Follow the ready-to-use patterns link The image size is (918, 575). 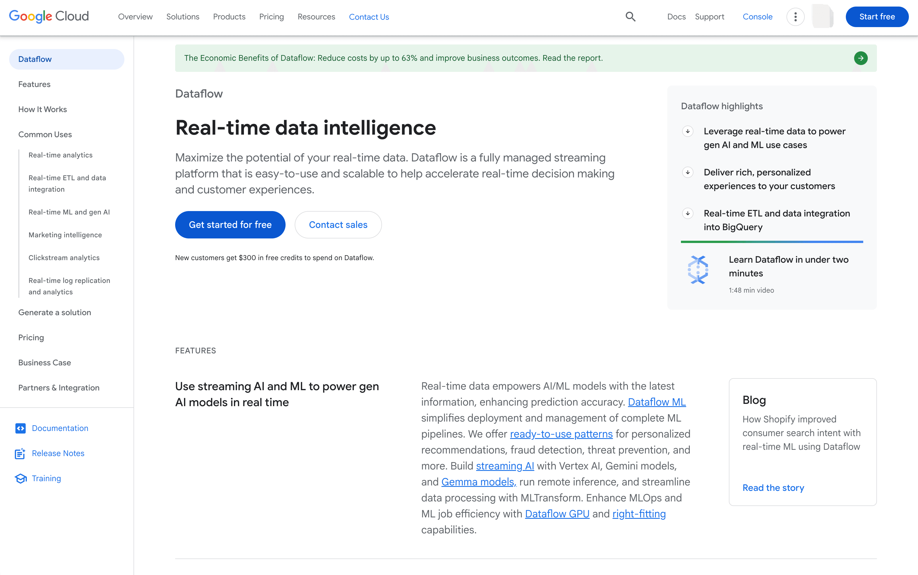point(561,434)
